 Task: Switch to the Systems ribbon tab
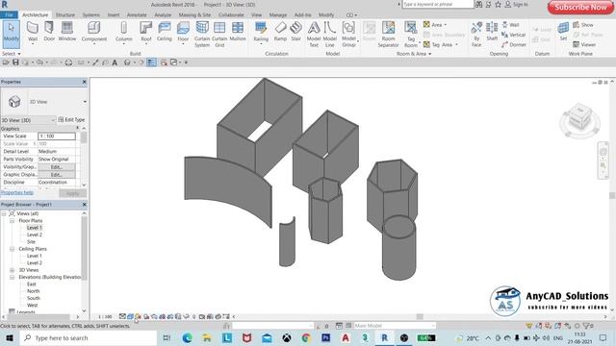click(x=90, y=15)
